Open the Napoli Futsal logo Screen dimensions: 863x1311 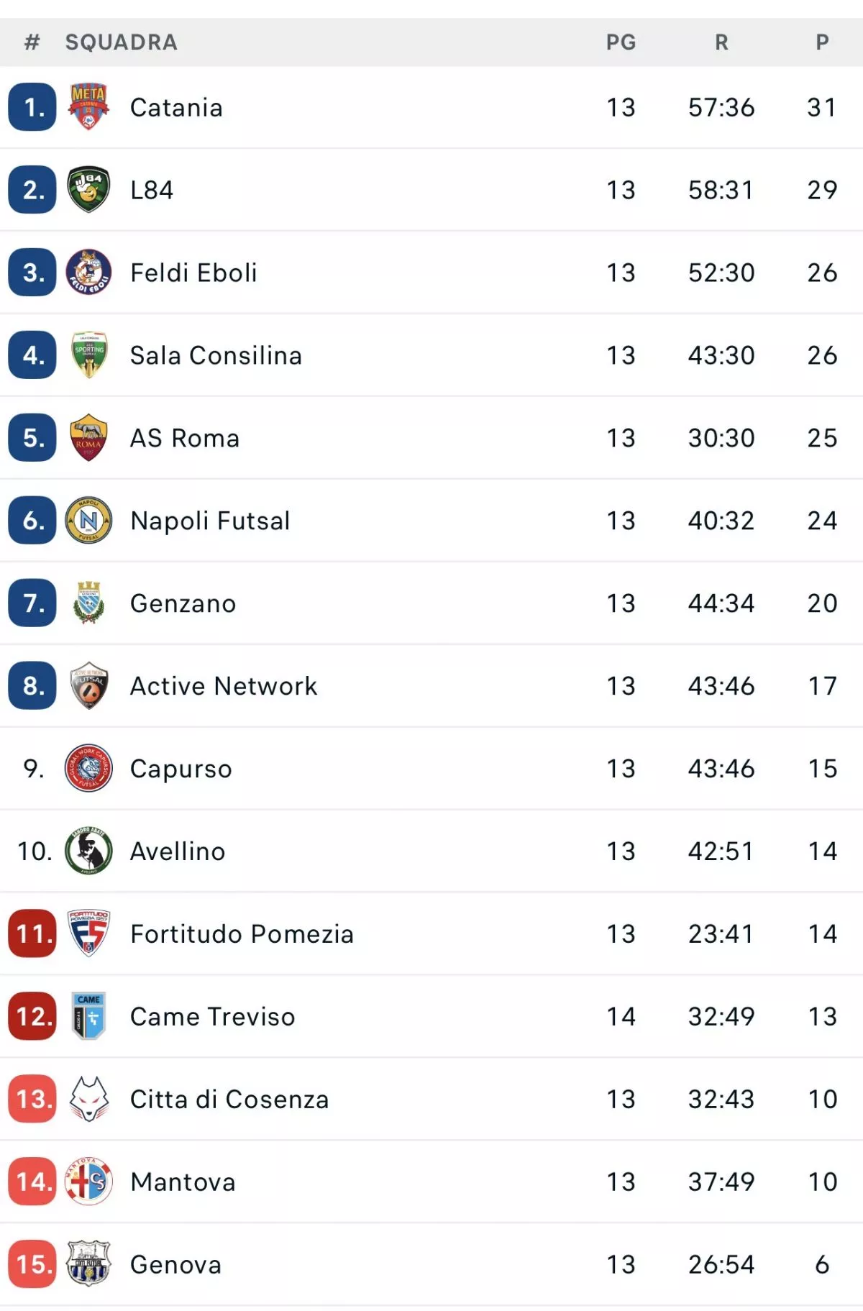tap(88, 520)
